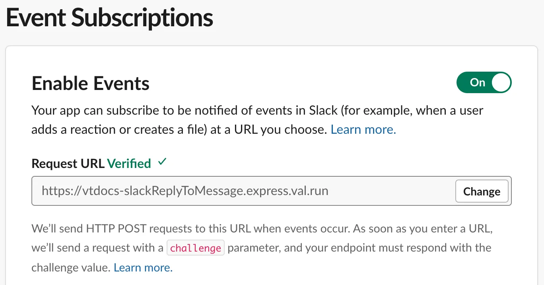Click the Change button next to the URL
544x285 pixels.
click(x=482, y=191)
